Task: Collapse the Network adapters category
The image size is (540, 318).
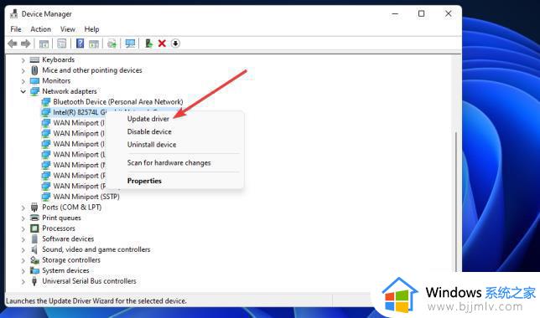Action: point(23,91)
